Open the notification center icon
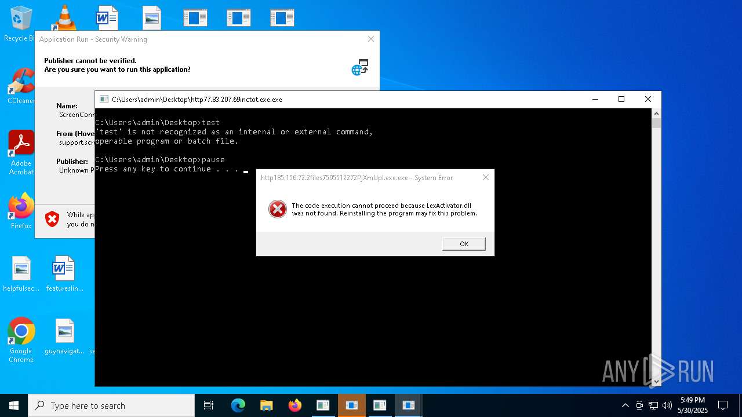Image resolution: width=742 pixels, height=417 pixels. [x=723, y=405]
